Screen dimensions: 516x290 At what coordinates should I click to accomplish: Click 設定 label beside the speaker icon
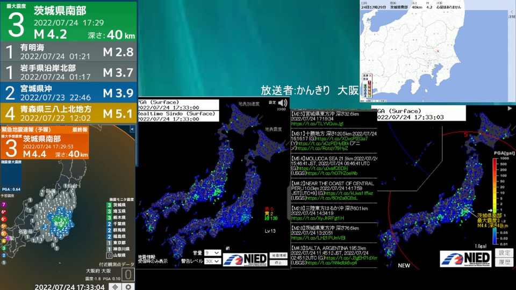[x=272, y=103]
